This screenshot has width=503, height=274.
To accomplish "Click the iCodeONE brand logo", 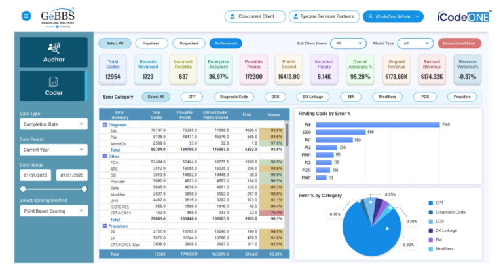I will (462, 16).
